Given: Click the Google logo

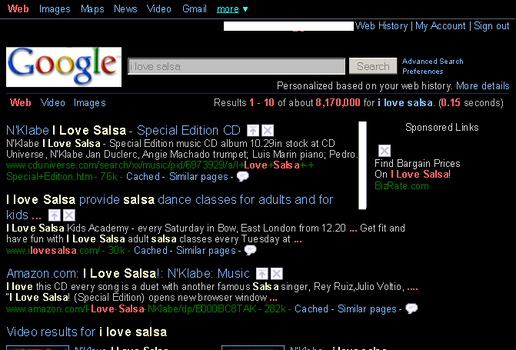Looking at the screenshot, I should pyautogui.click(x=64, y=67).
